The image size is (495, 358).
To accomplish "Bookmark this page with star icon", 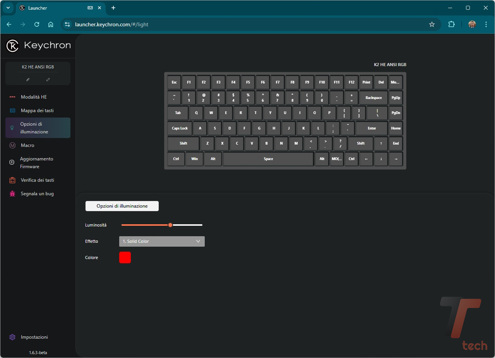I will click(x=432, y=24).
